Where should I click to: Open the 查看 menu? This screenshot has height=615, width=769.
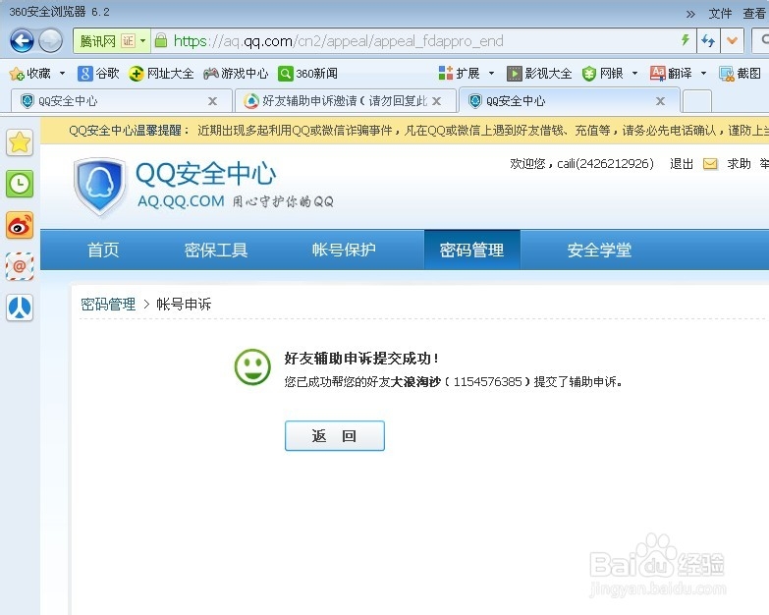point(755,13)
